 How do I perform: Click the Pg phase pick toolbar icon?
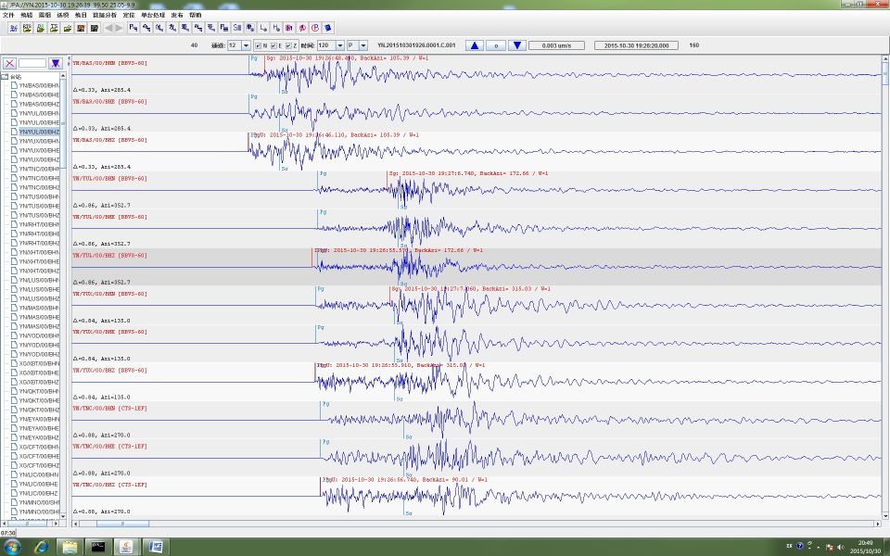coord(134,29)
